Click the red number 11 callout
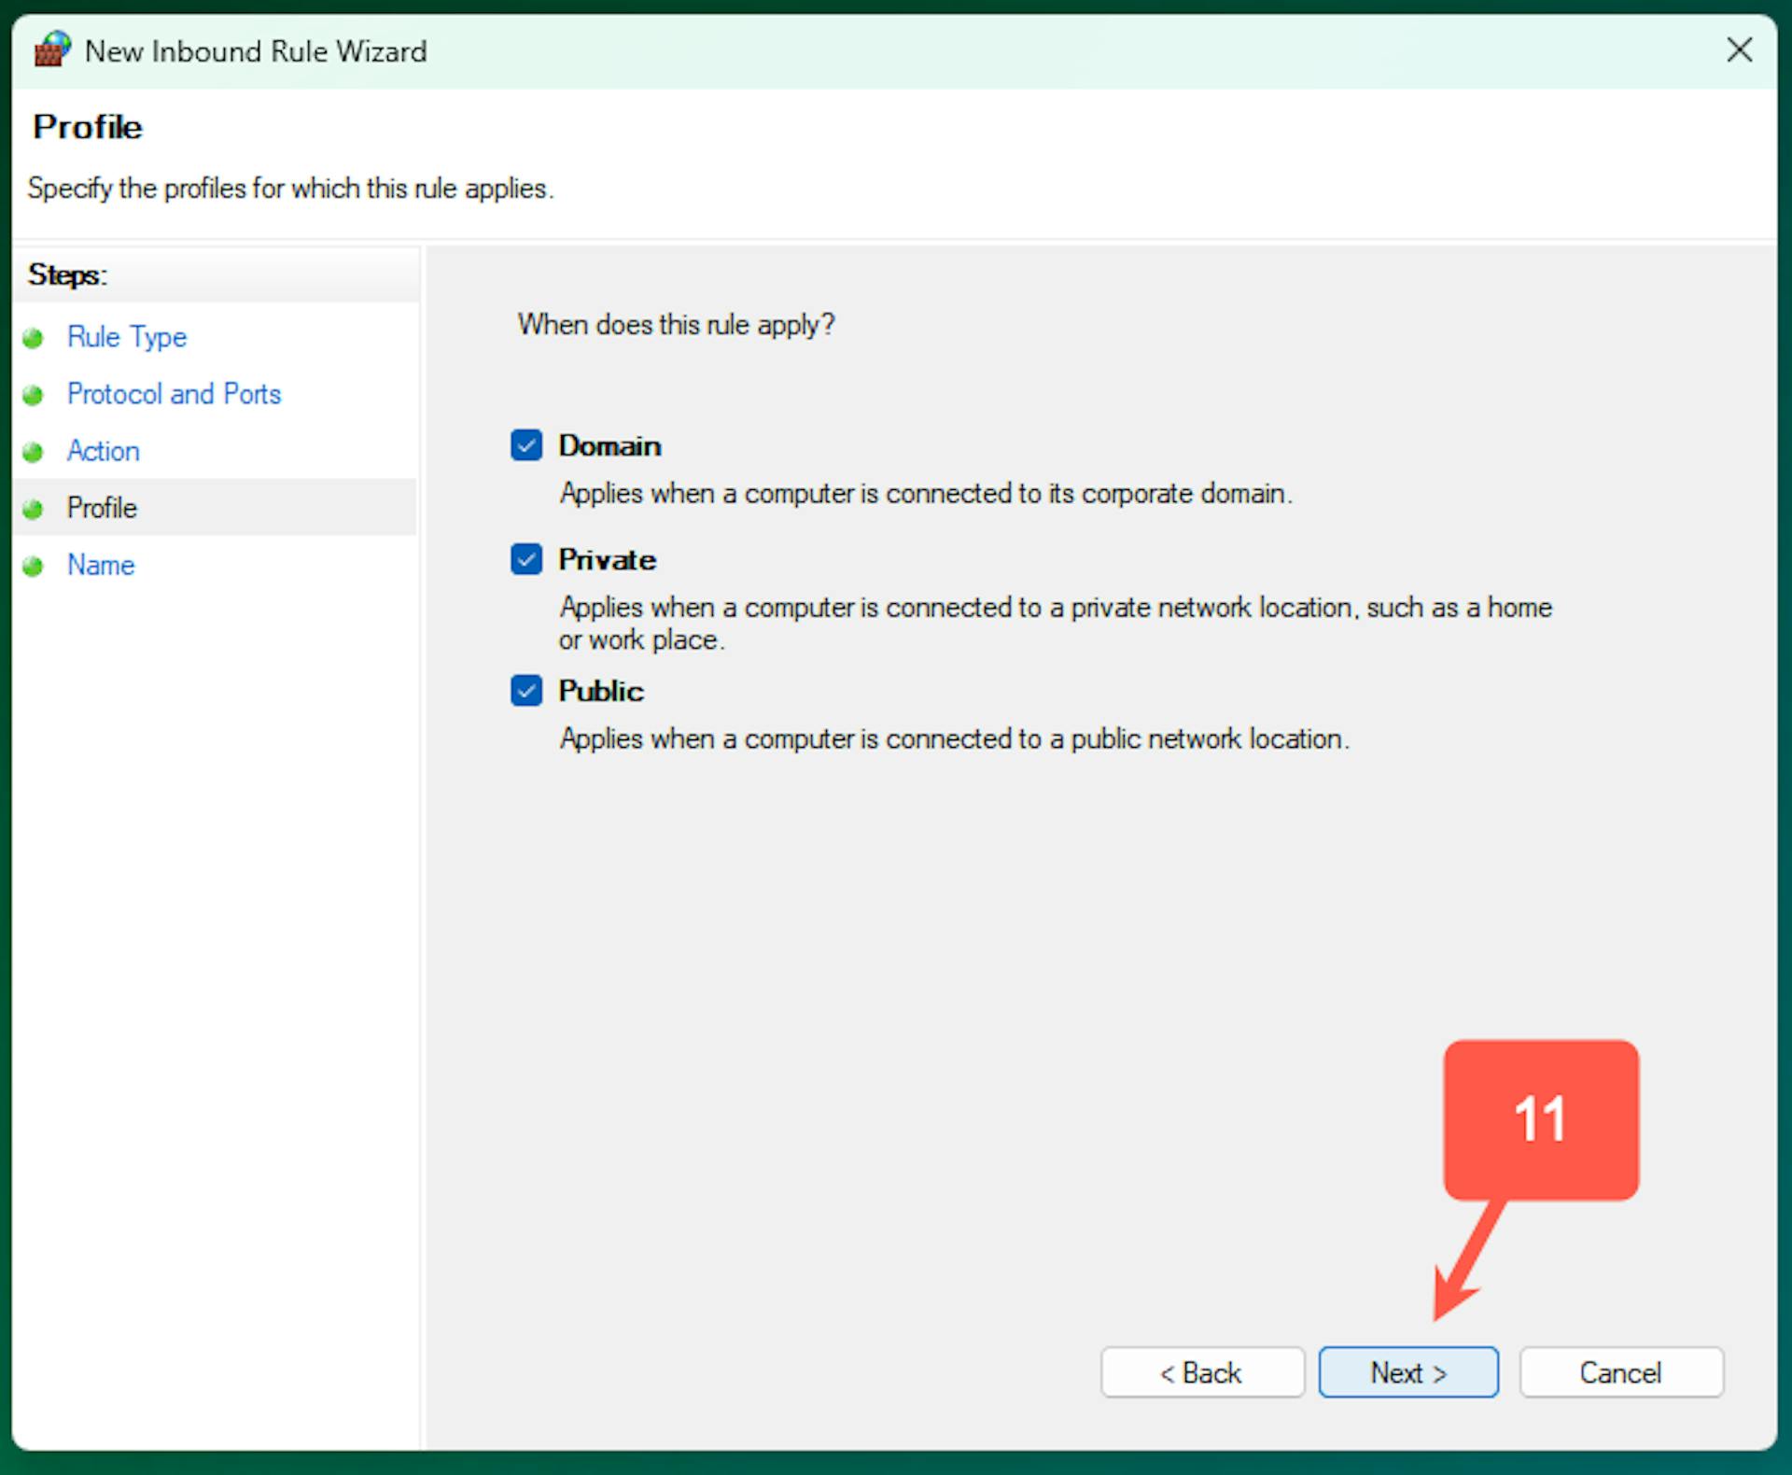 (x=1540, y=1119)
